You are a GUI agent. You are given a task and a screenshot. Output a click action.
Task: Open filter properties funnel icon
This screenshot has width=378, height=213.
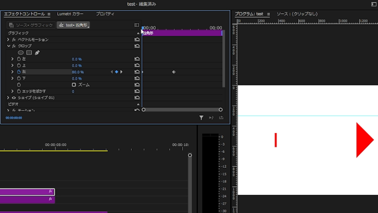(201, 118)
